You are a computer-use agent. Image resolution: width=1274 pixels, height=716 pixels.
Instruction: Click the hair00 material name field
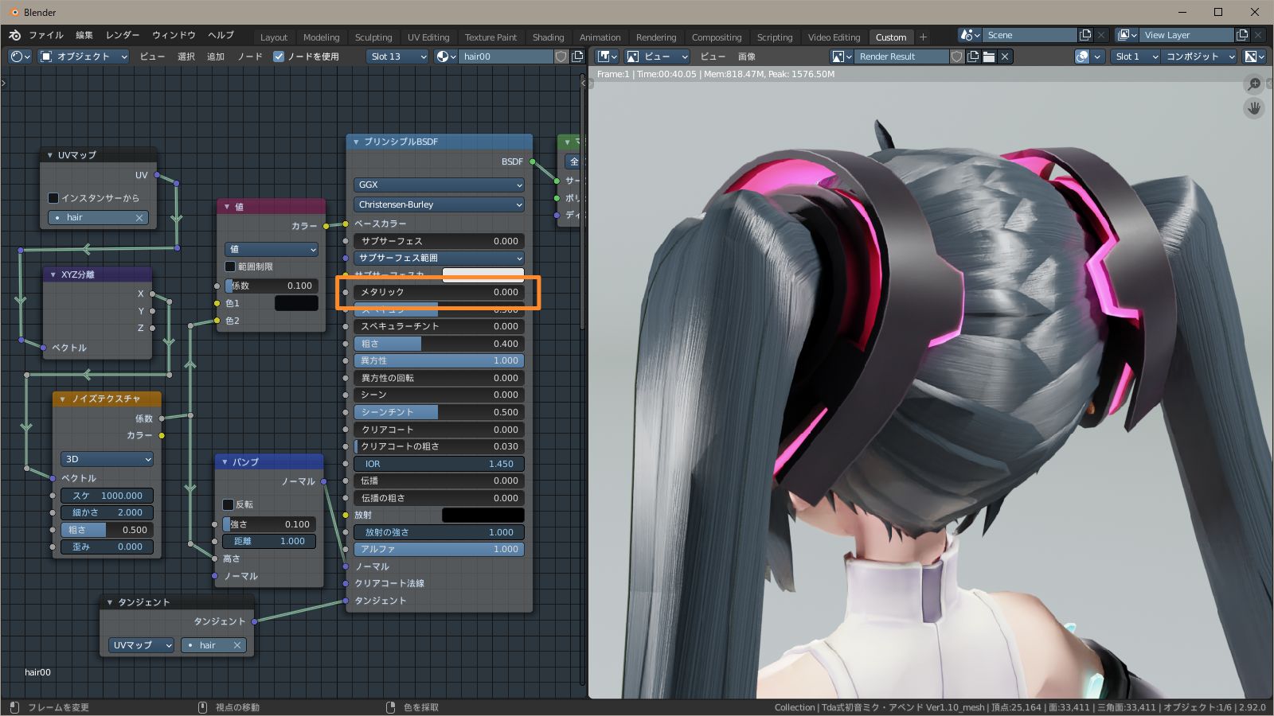tap(506, 56)
